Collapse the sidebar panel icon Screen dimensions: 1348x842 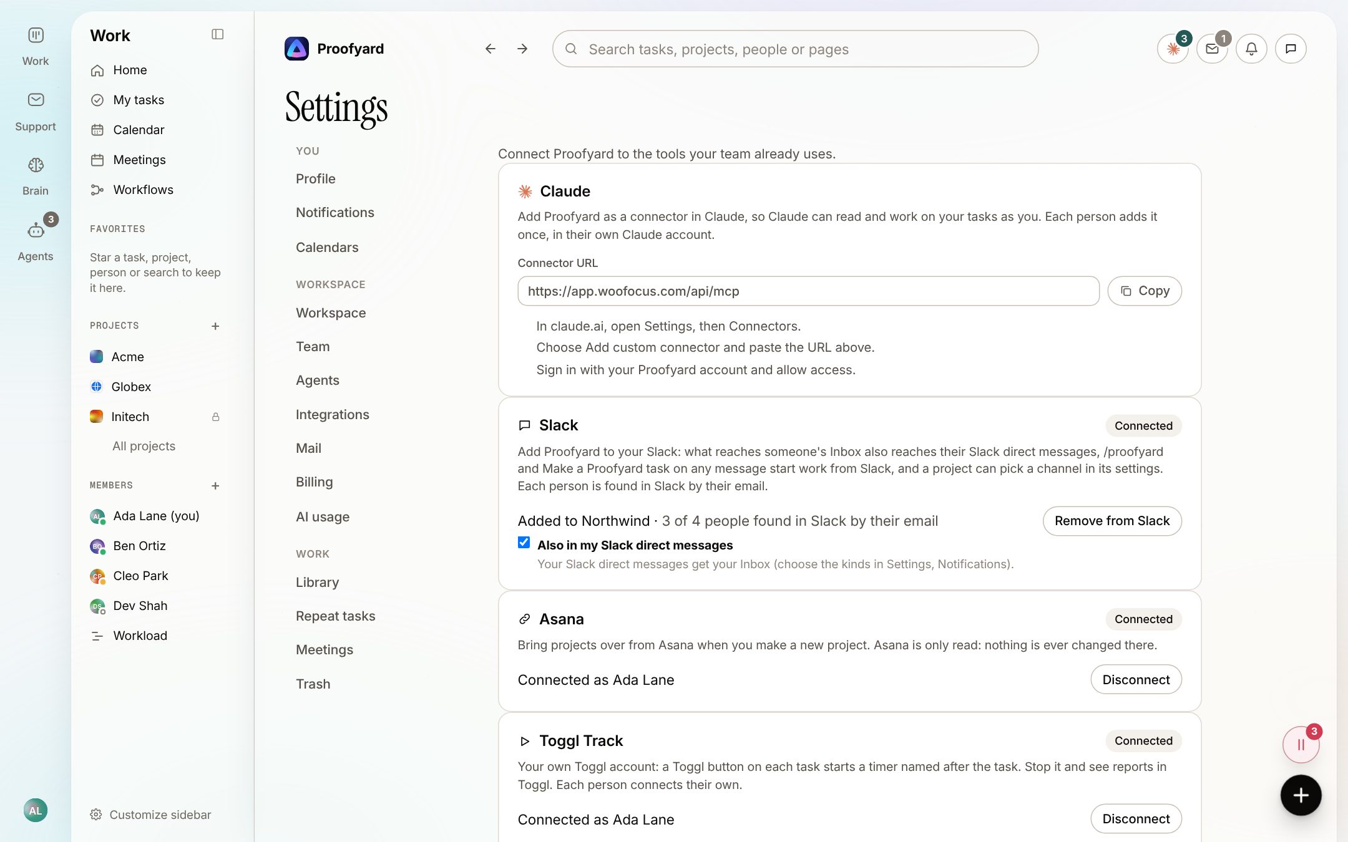coord(217,34)
